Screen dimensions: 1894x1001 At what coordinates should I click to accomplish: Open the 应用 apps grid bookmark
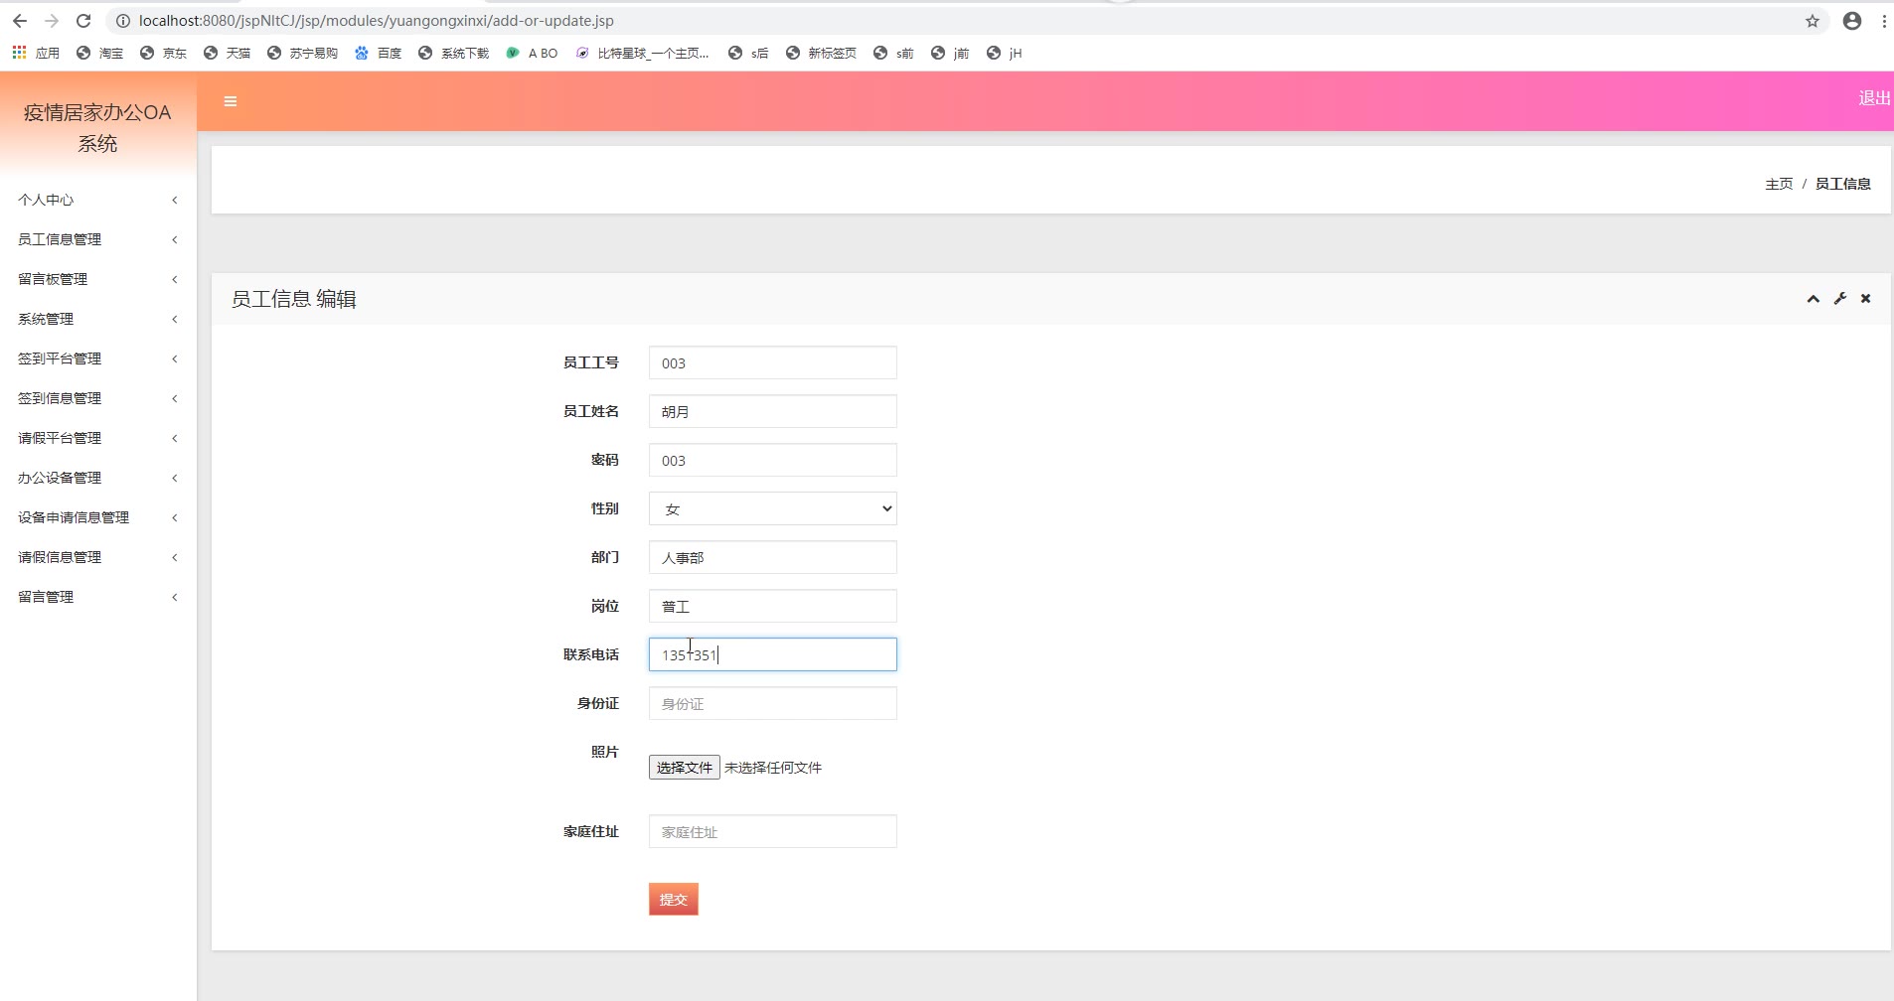36,53
